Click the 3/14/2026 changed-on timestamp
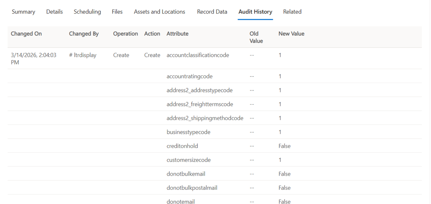The width and height of the screenshot is (431, 204). pos(34,59)
